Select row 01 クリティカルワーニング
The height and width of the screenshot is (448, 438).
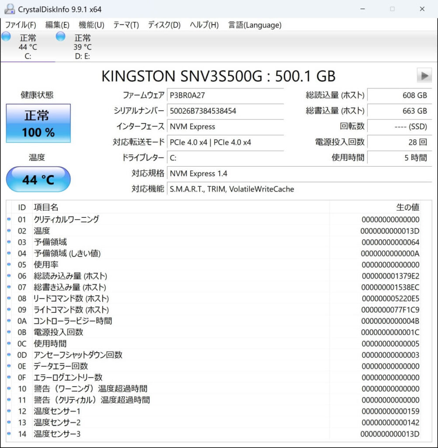213,220
